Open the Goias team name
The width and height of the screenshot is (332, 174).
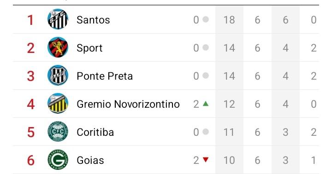90,161
